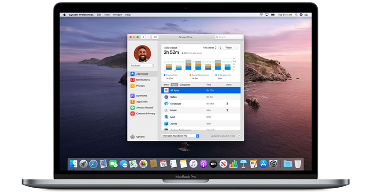
Task: Open the Michael user dropdown
Action: [x=143, y=65]
